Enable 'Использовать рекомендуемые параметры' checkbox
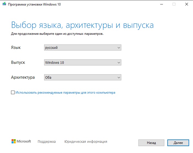This screenshot has width=193, height=153. click(13, 92)
